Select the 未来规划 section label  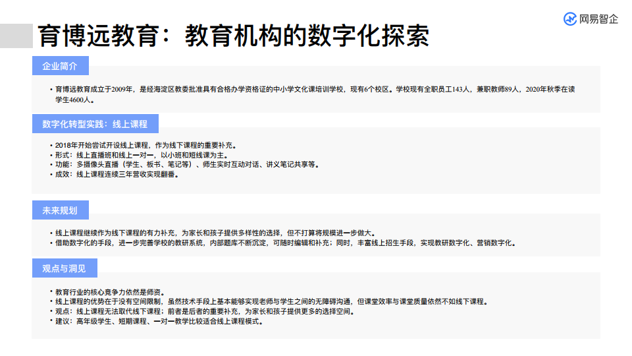(x=60, y=210)
